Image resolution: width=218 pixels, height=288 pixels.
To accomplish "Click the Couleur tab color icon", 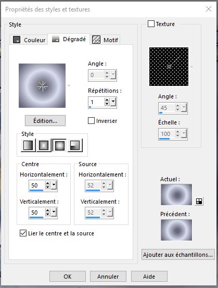I will pyautogui.click(x=17, y=40).
